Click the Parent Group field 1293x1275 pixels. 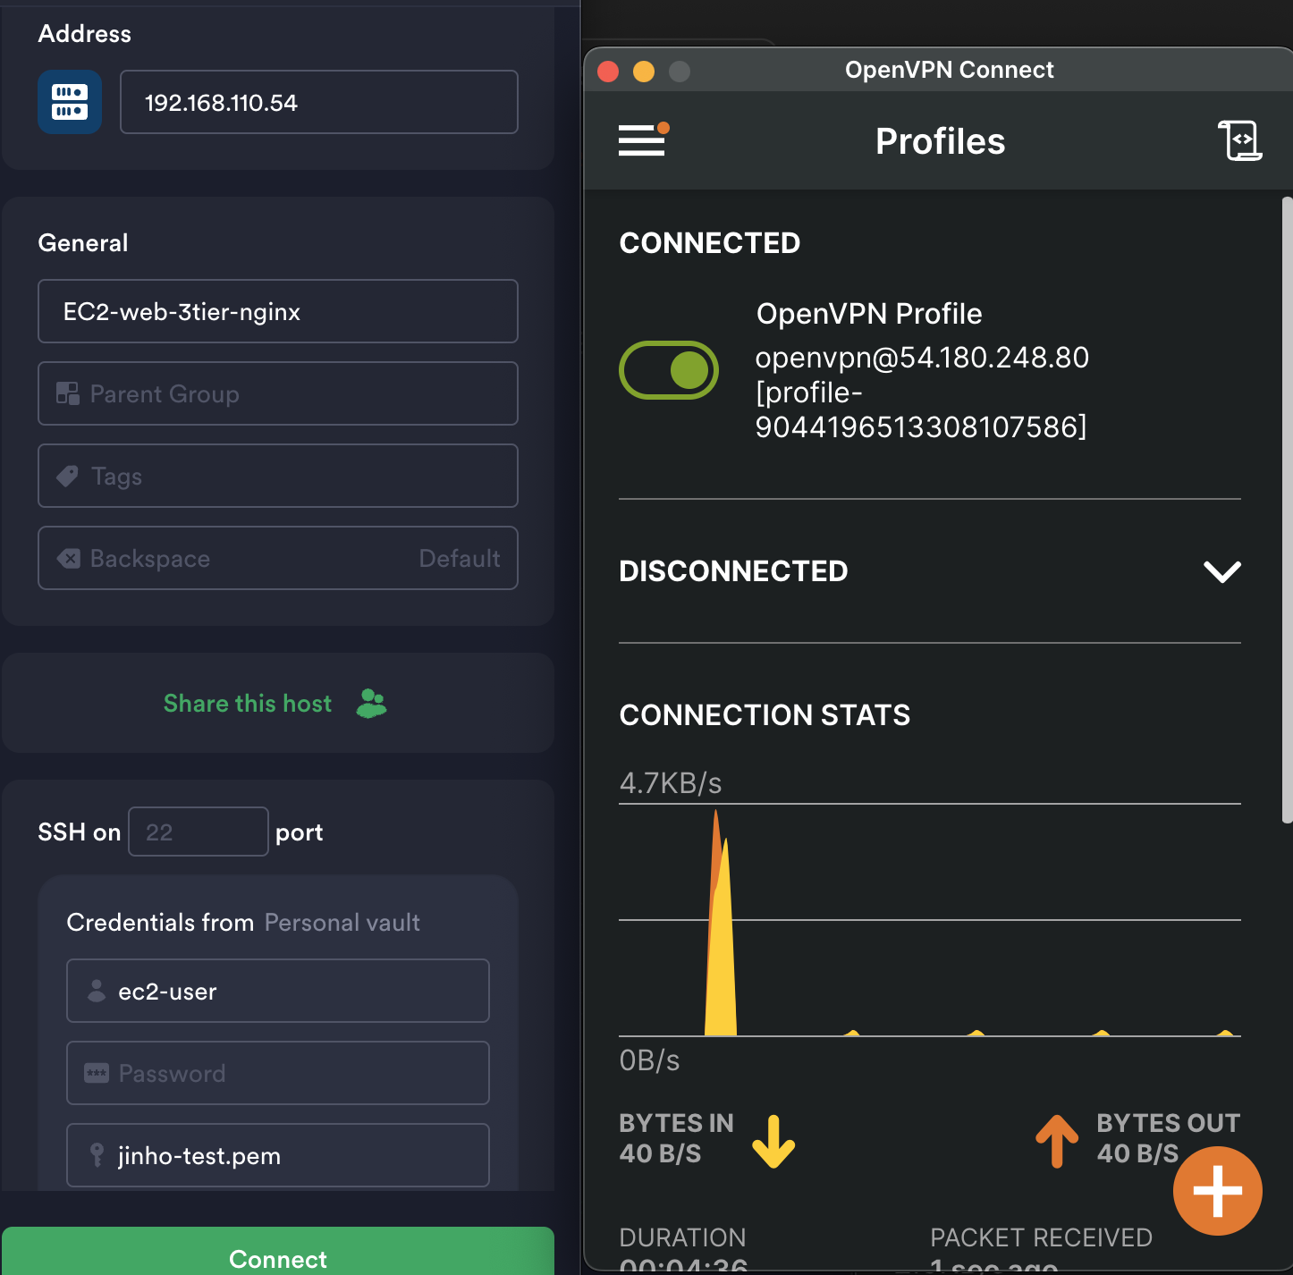coord(278,393)
